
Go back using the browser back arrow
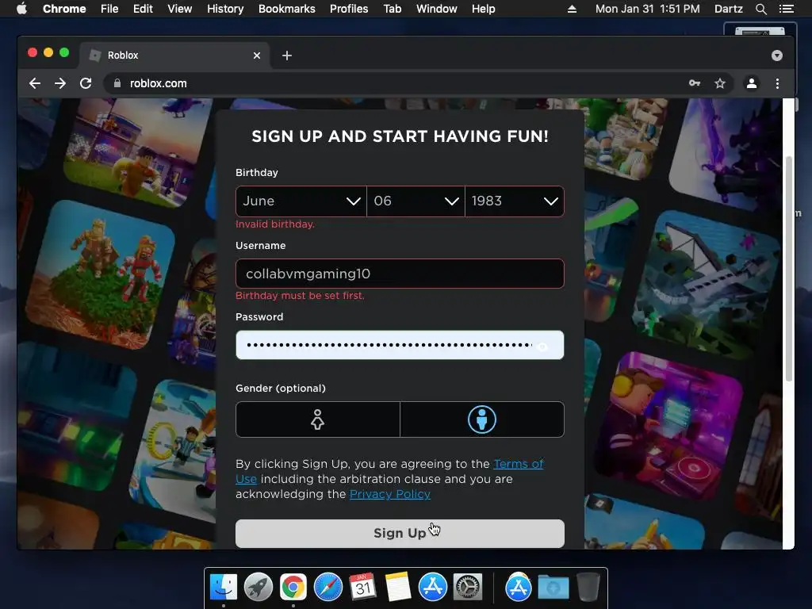pos(35,83)
